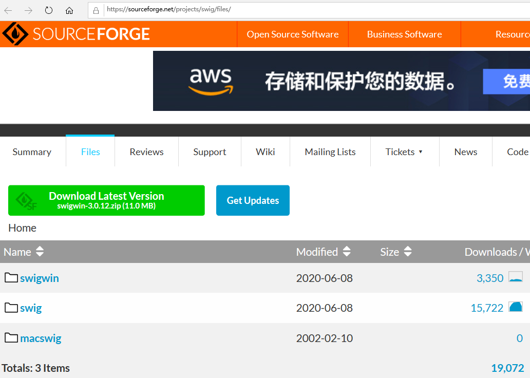The image size is (530, 378).
Task: Open the Business Software menu
Action: pyautogui.click(x=404, y=34)
